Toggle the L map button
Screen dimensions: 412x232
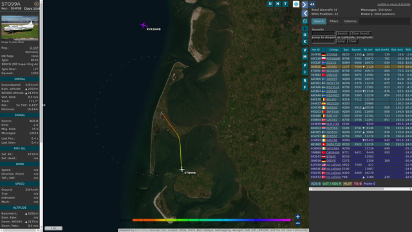304,28
